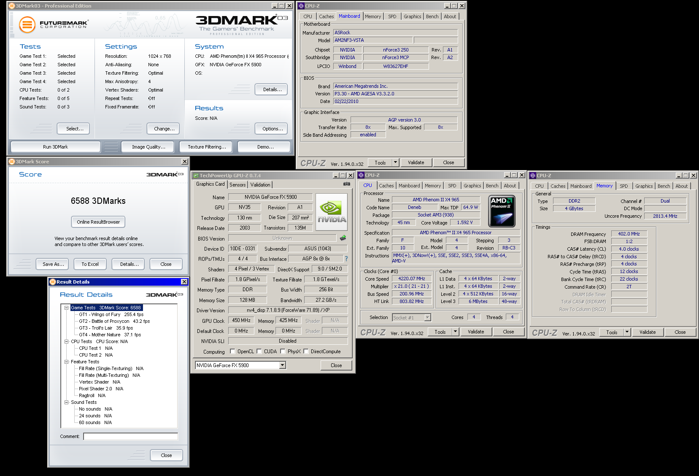Click the BIOS version P3.30 field
Screen dimensions: 699x476
pos(396,94)
